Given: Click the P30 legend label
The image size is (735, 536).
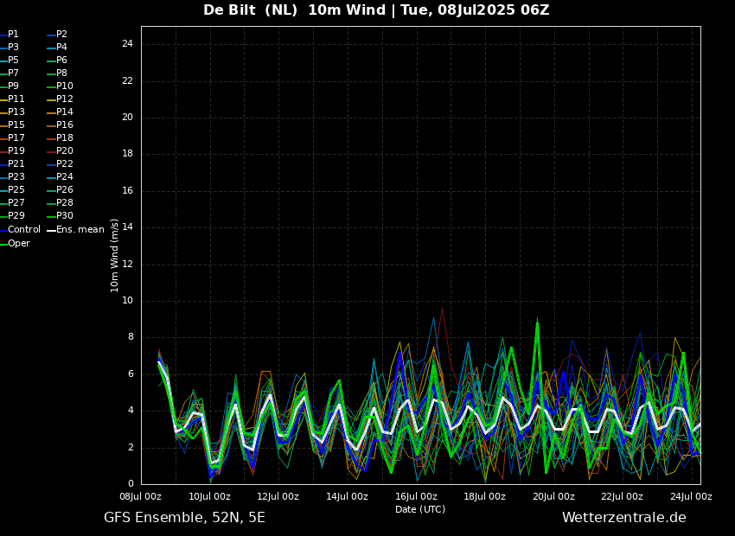Looking at the screenshot, I should click(64, 216).
